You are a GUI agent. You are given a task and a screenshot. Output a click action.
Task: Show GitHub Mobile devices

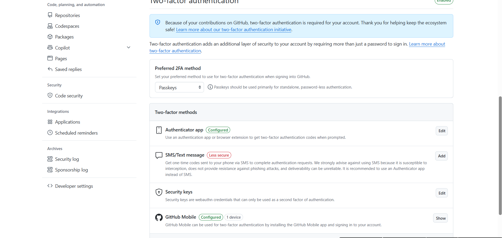pos(441,218)
